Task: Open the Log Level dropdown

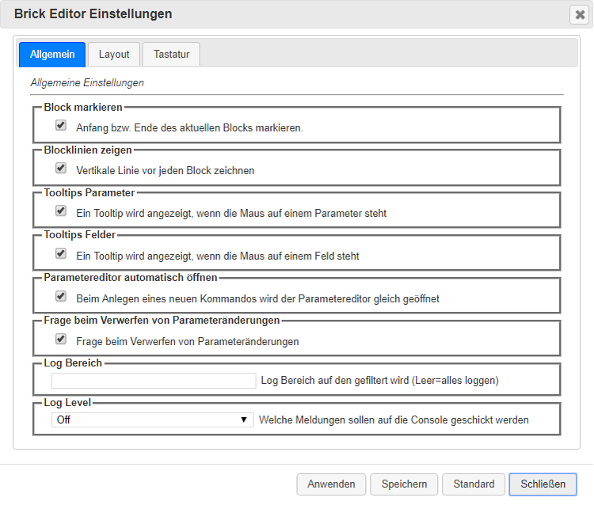Action: [x=152, y=420]
